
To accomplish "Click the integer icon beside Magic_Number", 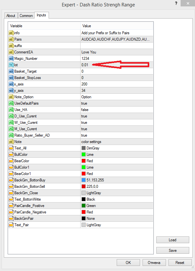I will 11,59.
